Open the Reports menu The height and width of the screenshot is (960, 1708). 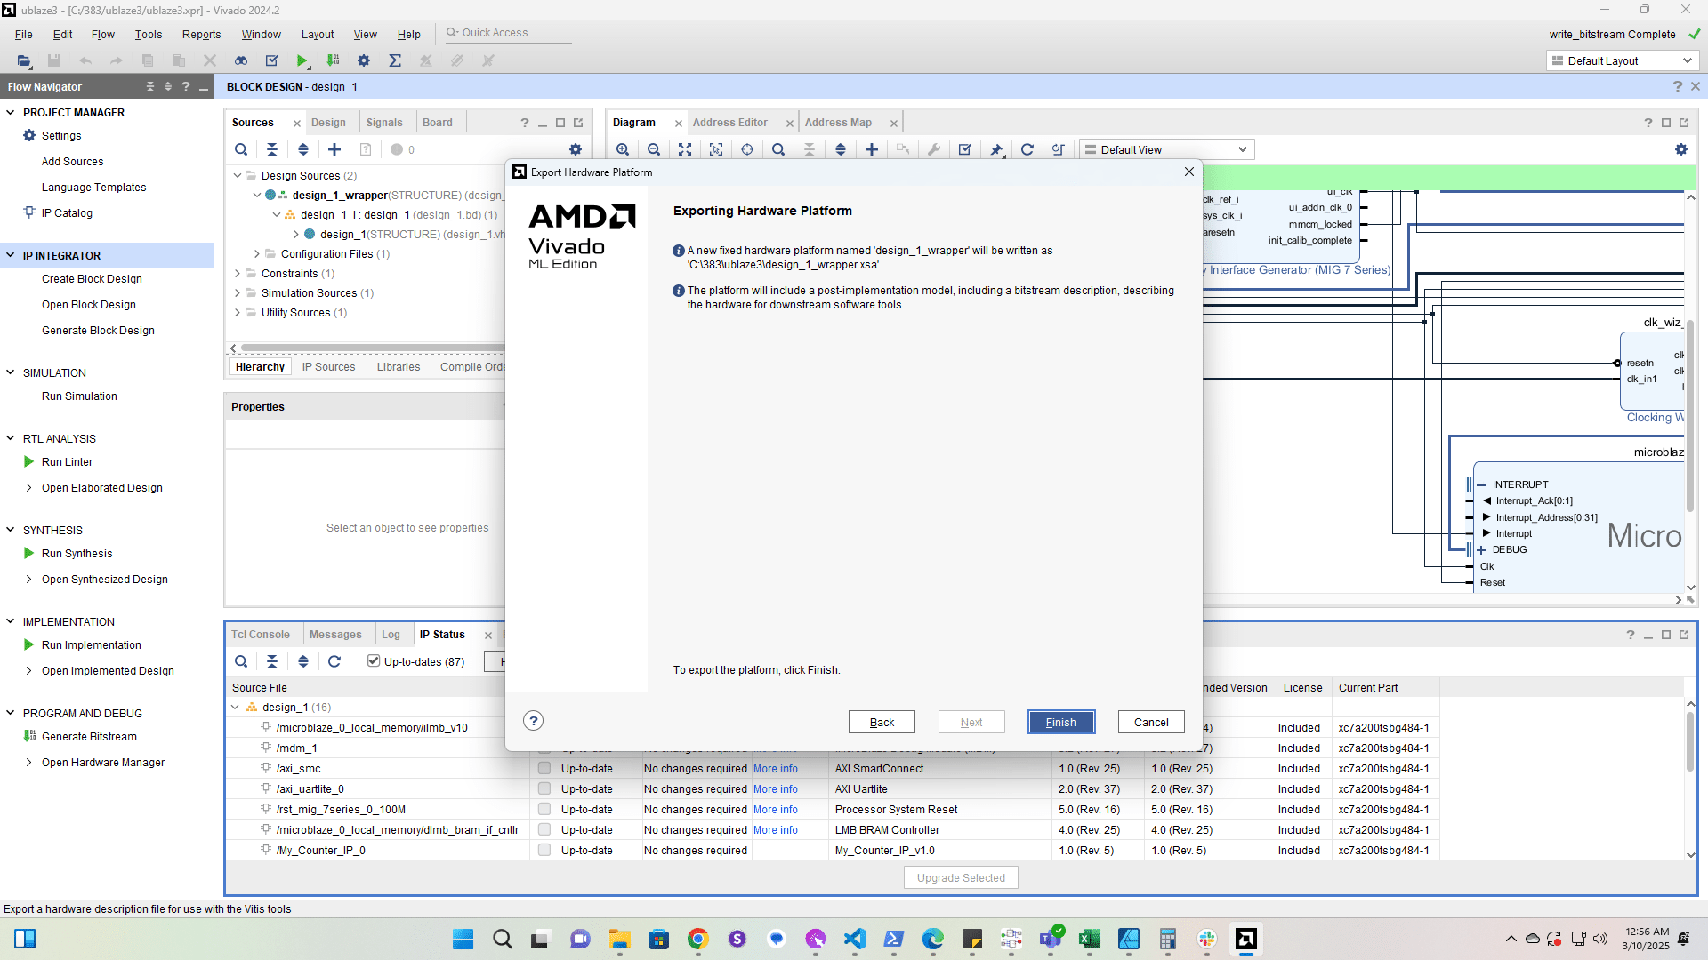point(201,35)
